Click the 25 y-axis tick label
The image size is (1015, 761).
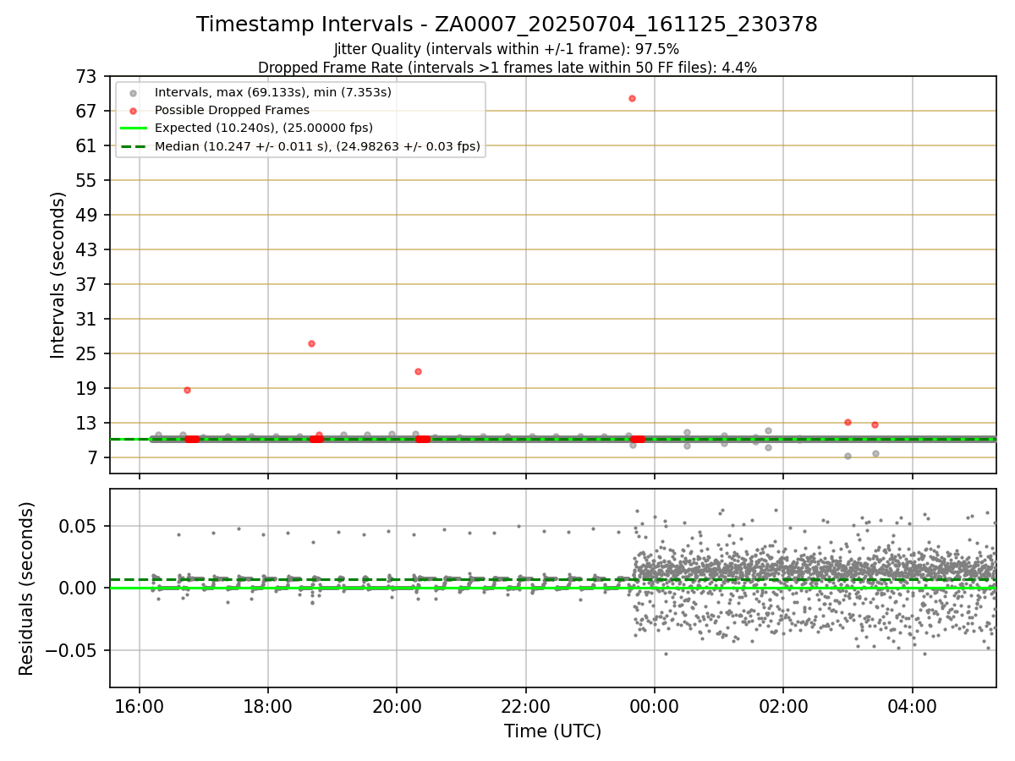click(x=88, y=354)
